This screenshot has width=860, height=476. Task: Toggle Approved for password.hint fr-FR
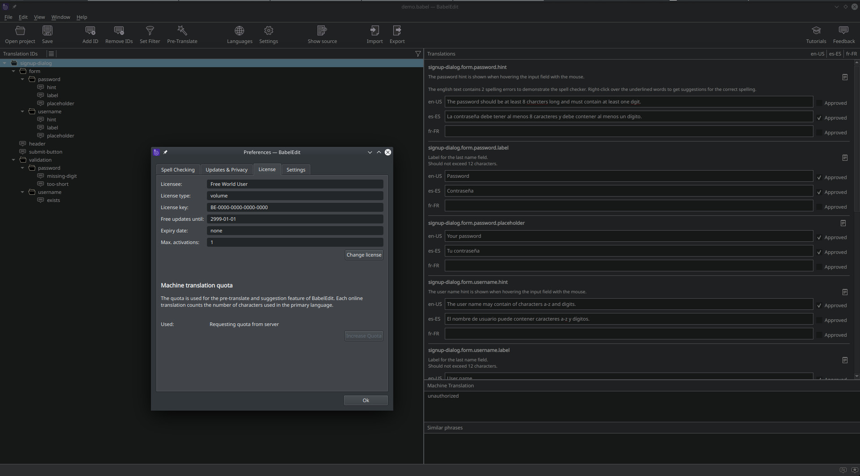click(x=819, y=133)
